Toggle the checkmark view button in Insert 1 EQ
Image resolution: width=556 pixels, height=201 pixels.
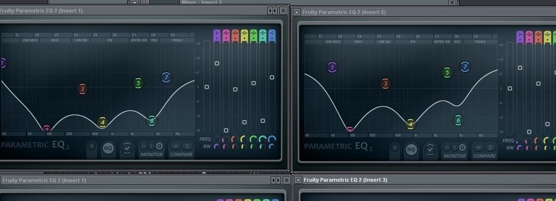[x=127, y=148]
